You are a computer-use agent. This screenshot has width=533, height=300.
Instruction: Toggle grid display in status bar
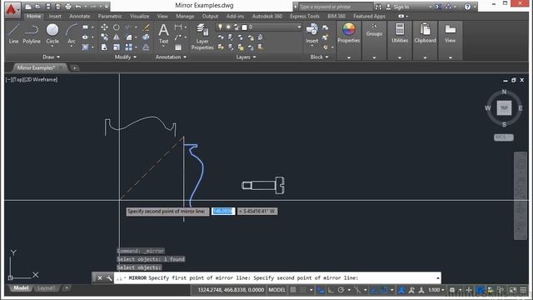tap(293, 290)
